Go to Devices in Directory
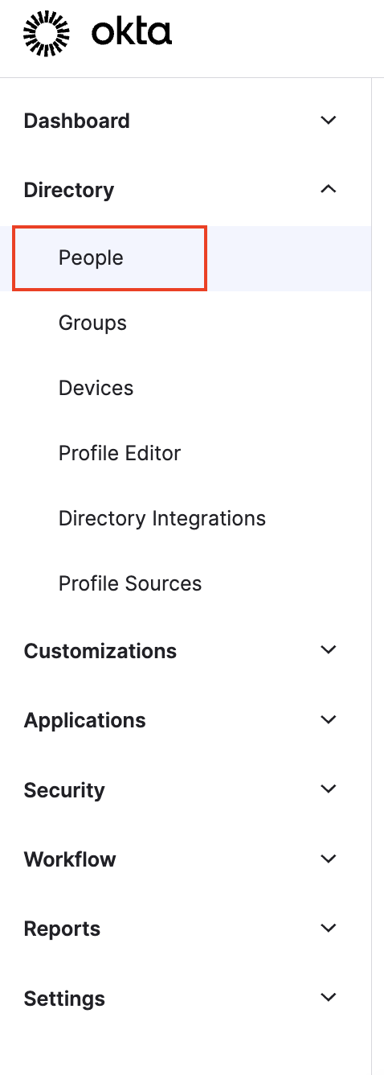The height and width of the screenshot is (1075, 384). pos(96,389)
